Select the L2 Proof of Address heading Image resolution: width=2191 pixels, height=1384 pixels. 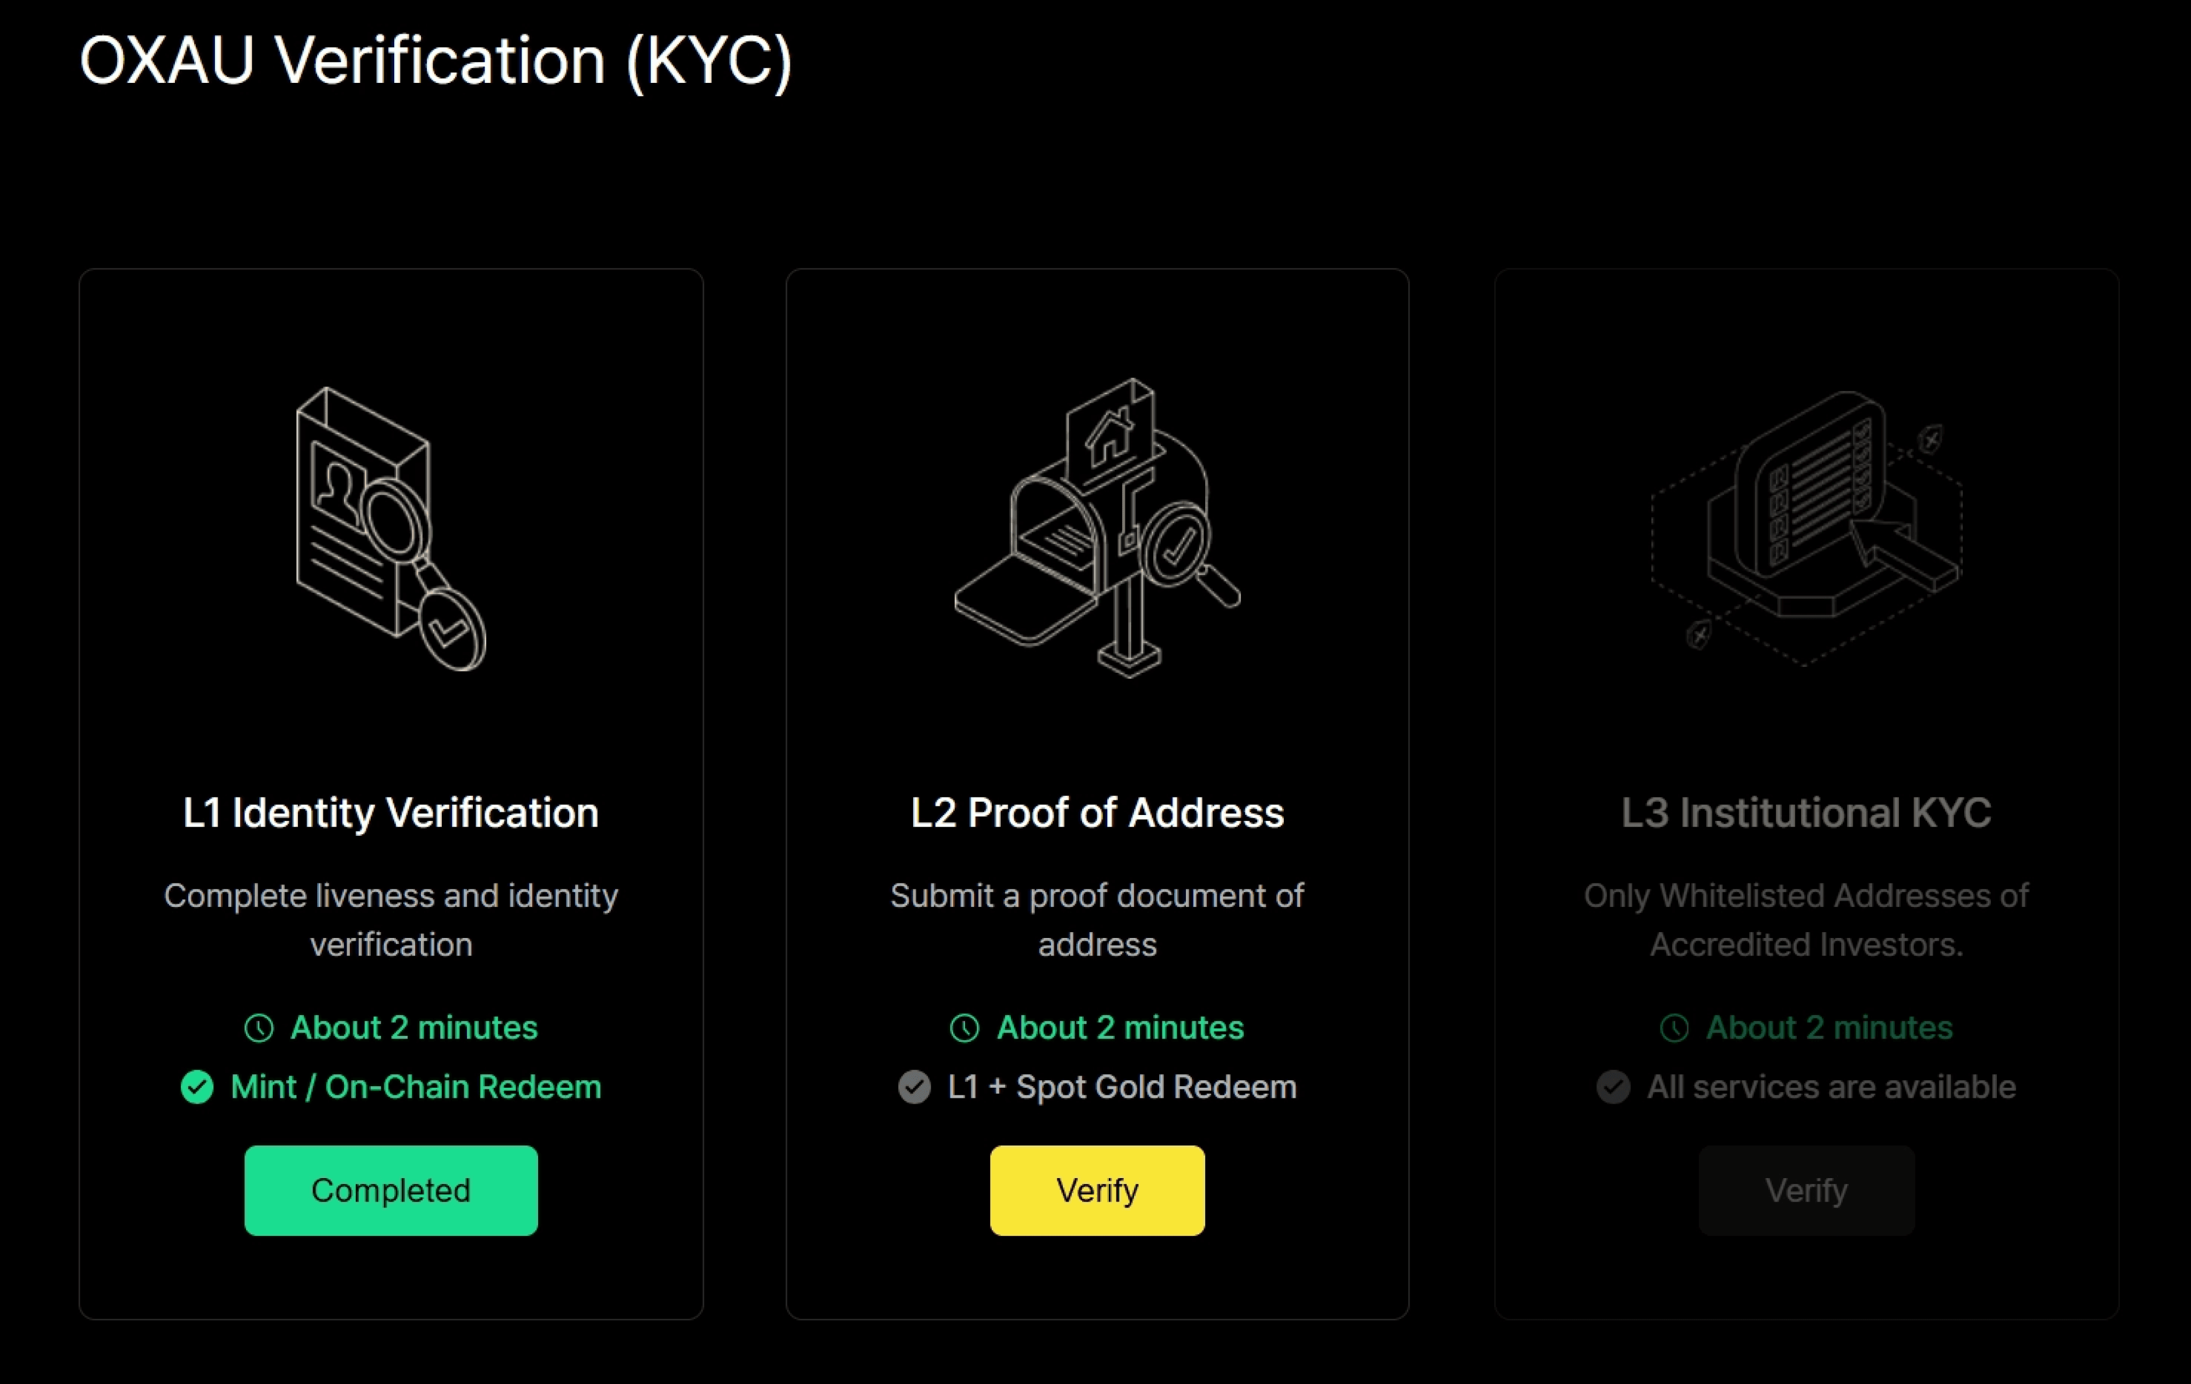tap(1097, 812)
